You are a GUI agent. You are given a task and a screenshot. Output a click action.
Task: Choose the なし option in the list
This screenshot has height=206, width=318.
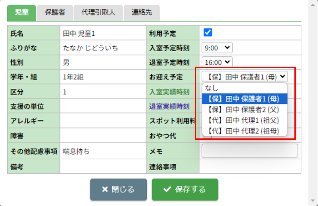(212, 88)
